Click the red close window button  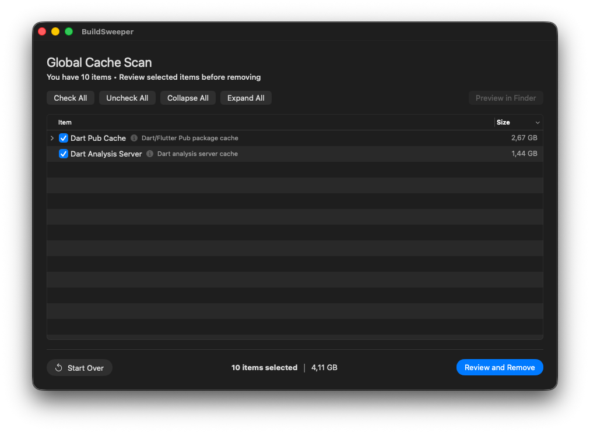coord(42,31)
